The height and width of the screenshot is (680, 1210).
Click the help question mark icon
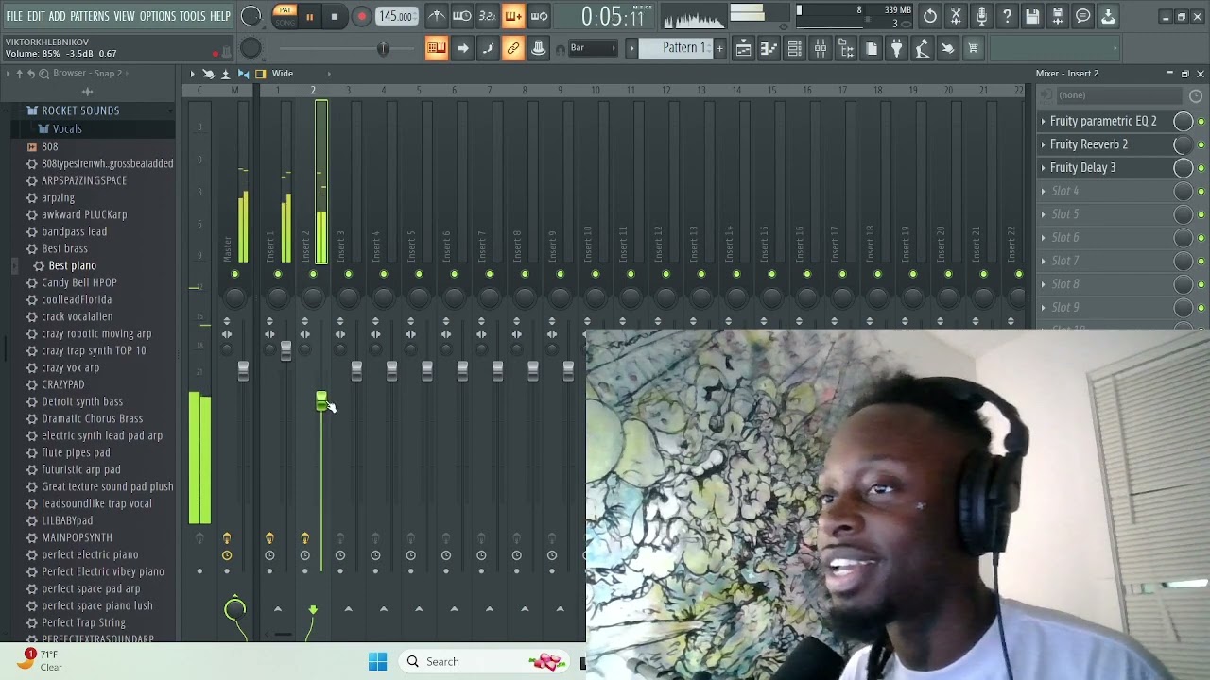click(1007, 16)
